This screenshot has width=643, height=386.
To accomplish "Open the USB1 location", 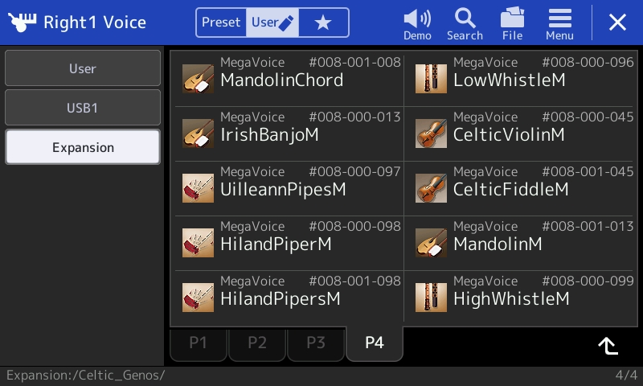I will [x=83, y=108].
